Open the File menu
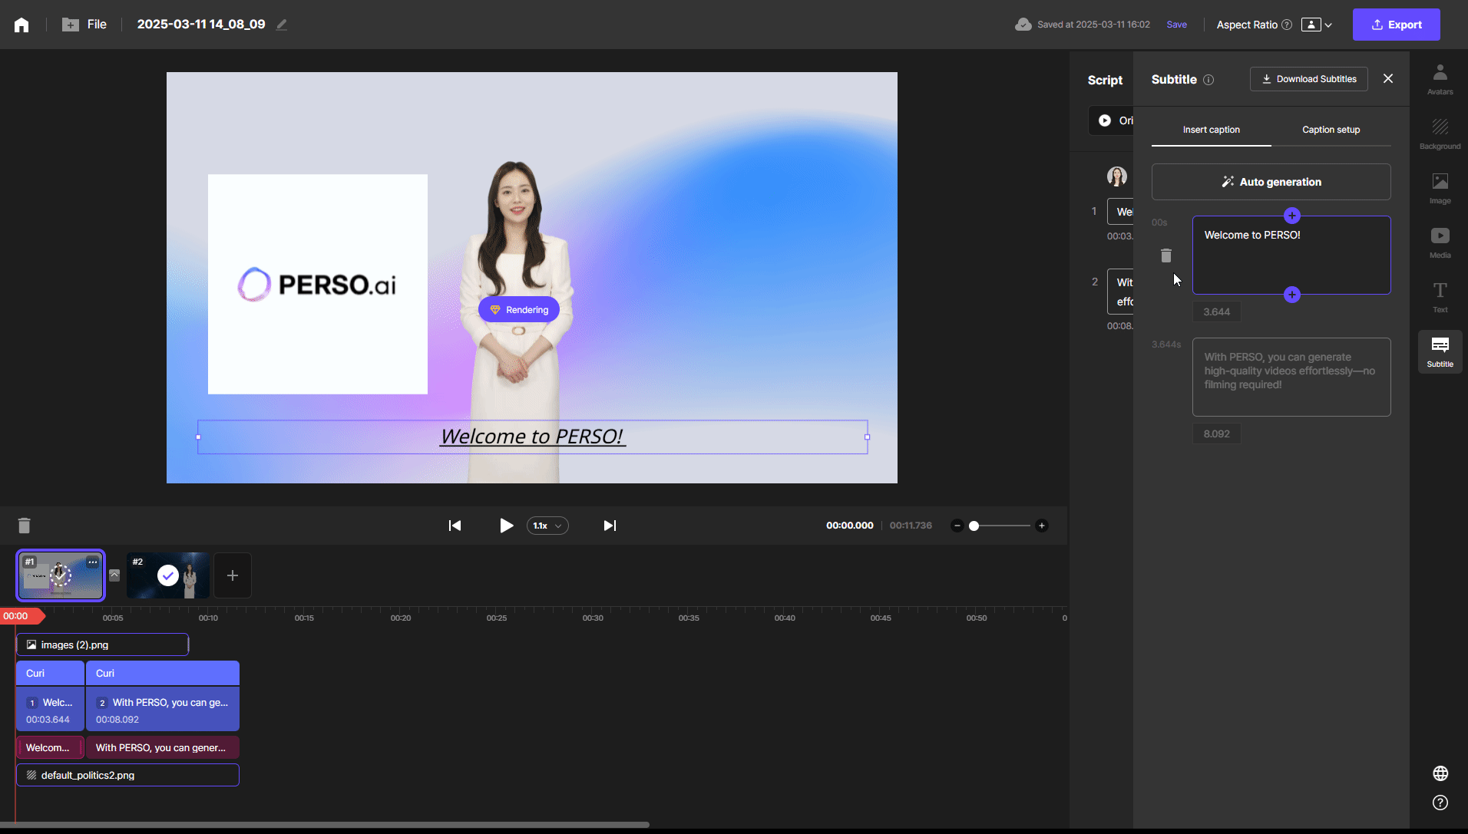Image resolution: width=1468 pixels, height=834 pixels. pyautogui.click(x=84, y=25)
